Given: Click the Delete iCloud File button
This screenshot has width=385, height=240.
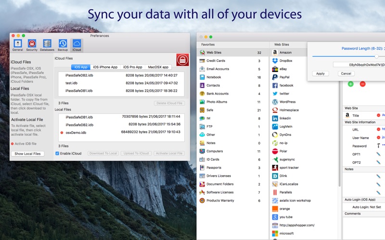Looking at the screenshot, I should click(169, 103).
